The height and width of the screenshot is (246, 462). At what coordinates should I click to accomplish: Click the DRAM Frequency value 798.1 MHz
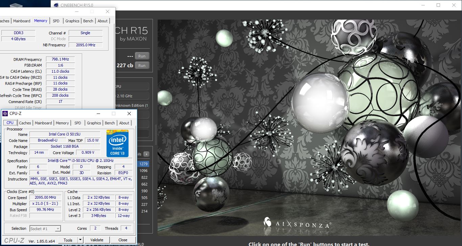point(60,59)
